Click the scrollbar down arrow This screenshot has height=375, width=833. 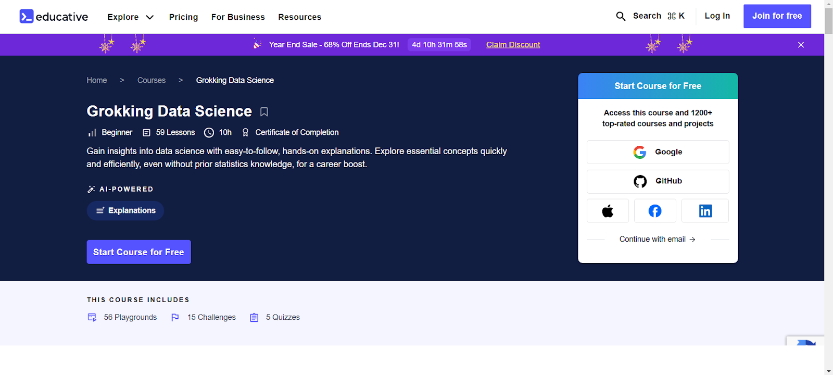tap(828, 371)
